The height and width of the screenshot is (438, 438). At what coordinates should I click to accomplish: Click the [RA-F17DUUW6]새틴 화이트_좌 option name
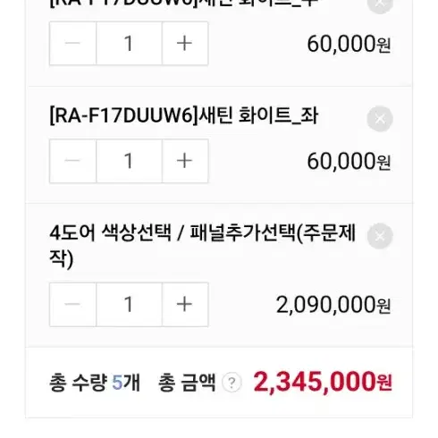click(183, 115)
